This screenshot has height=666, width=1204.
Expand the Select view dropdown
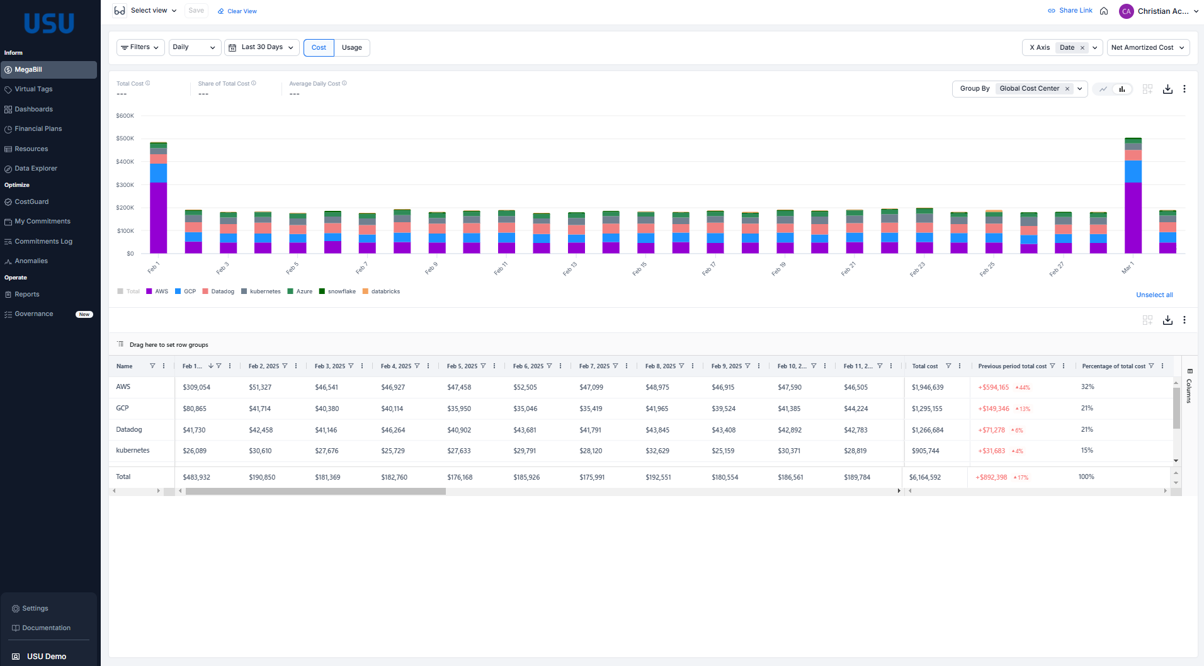click(x=154, y=11)
